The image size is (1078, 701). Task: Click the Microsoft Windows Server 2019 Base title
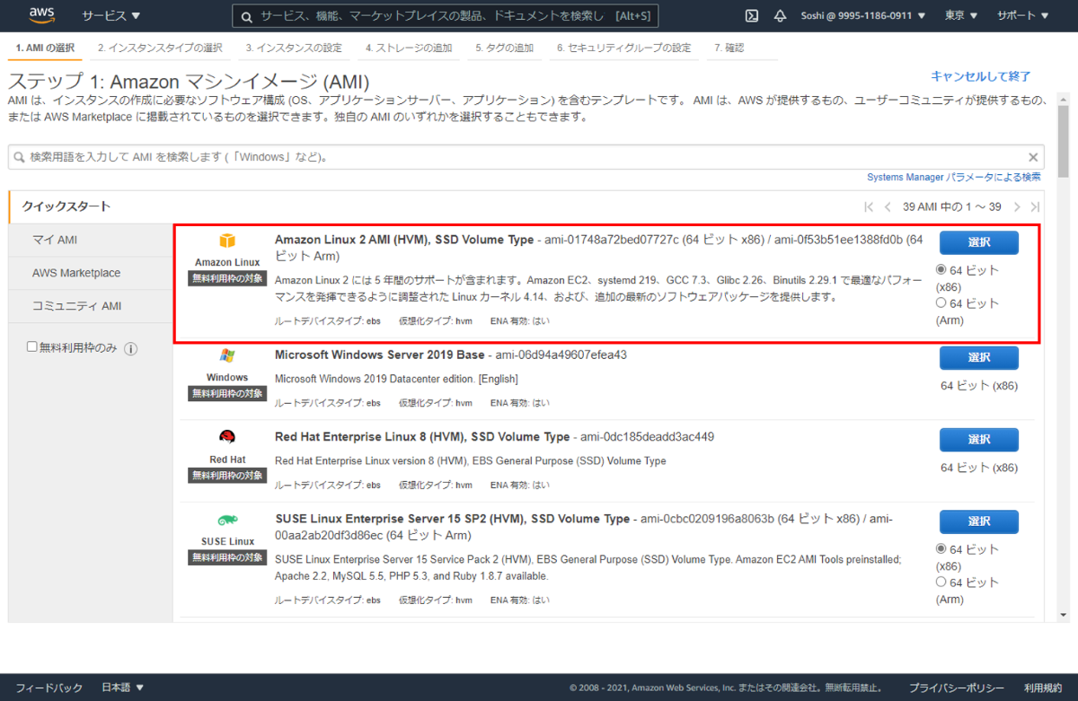[x=380, y=355]
